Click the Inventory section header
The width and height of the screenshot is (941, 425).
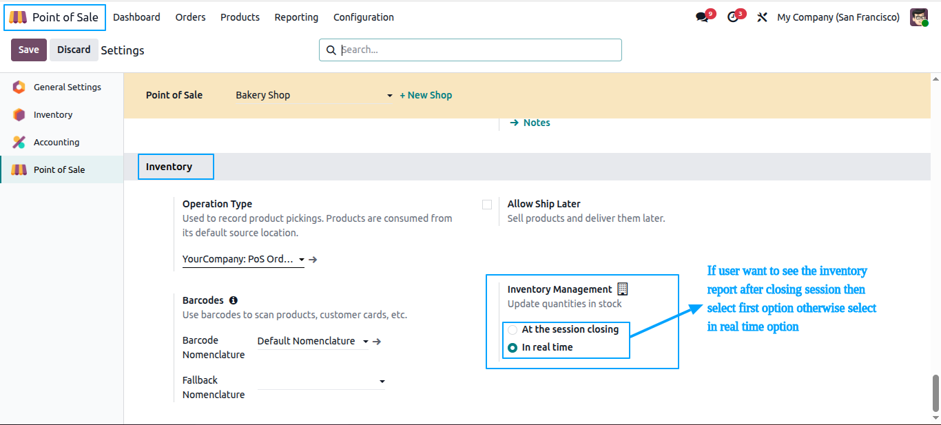click(169, 167)
